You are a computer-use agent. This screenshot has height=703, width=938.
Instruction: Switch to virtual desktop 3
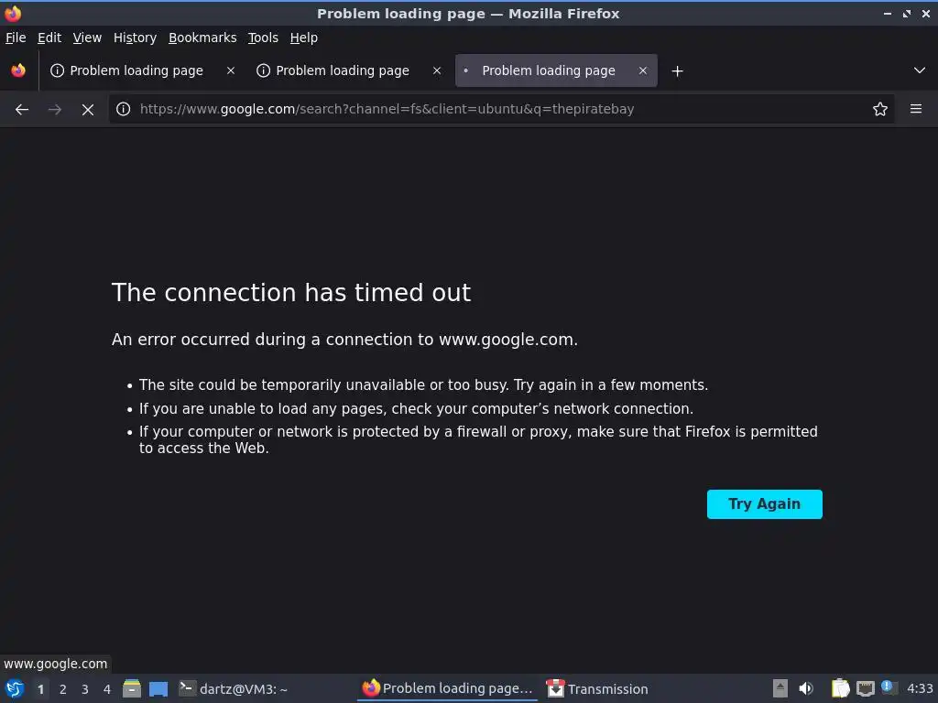tap(85, 689)
